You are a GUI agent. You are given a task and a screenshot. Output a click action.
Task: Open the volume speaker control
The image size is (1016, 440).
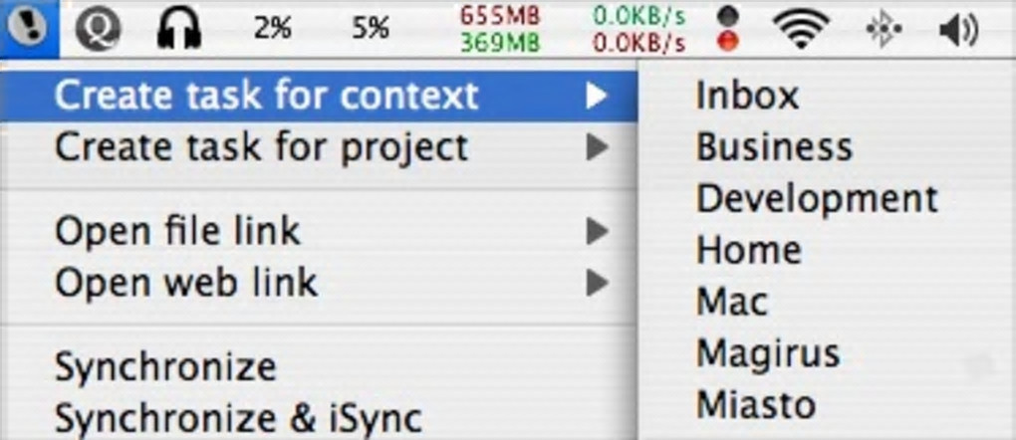coord(958,30)
